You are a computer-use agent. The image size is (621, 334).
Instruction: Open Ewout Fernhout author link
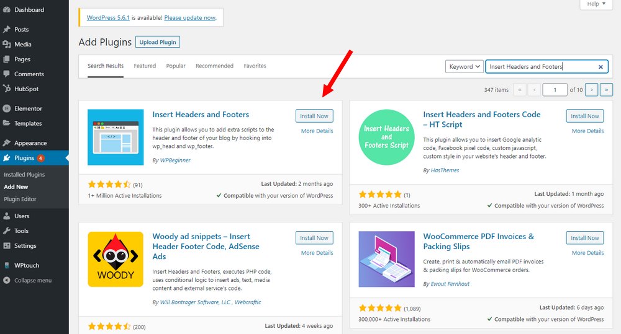point(450,284)
